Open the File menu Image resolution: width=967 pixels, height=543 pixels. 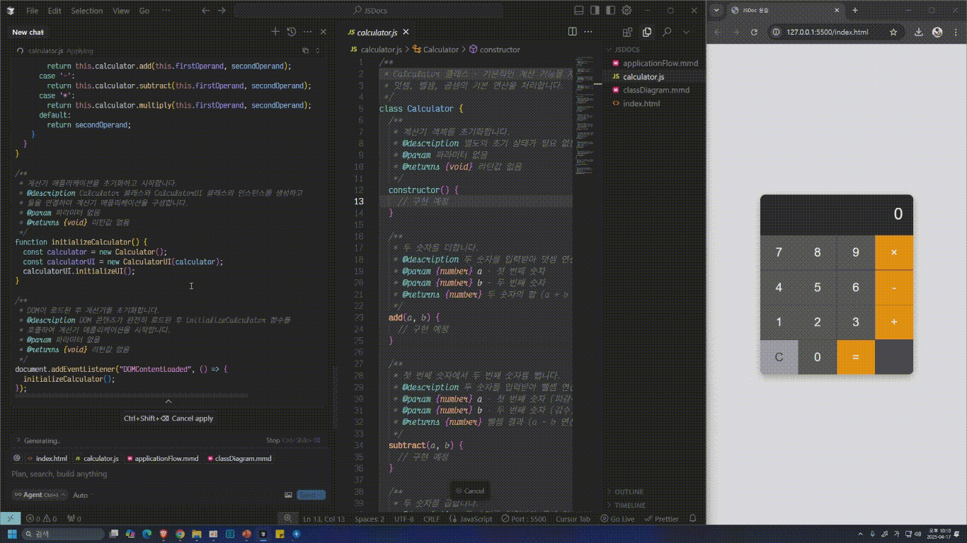coord(33,11)
